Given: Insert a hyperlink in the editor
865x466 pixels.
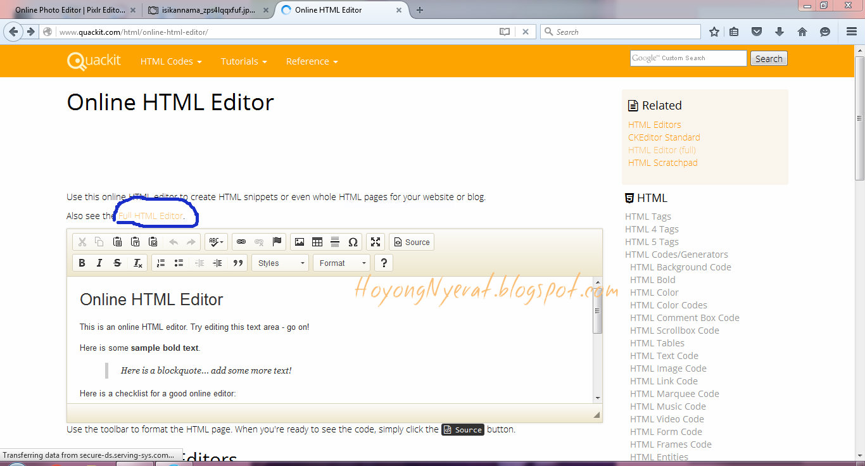Looking at the screenshot, I should pos(241,241).
